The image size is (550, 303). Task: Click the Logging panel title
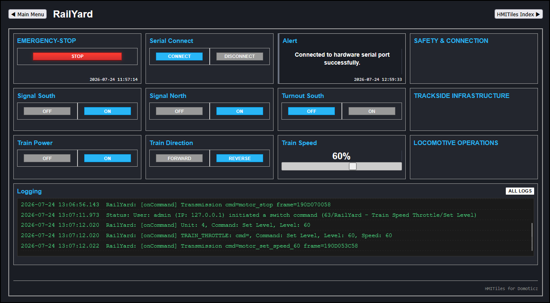point(29,191)
